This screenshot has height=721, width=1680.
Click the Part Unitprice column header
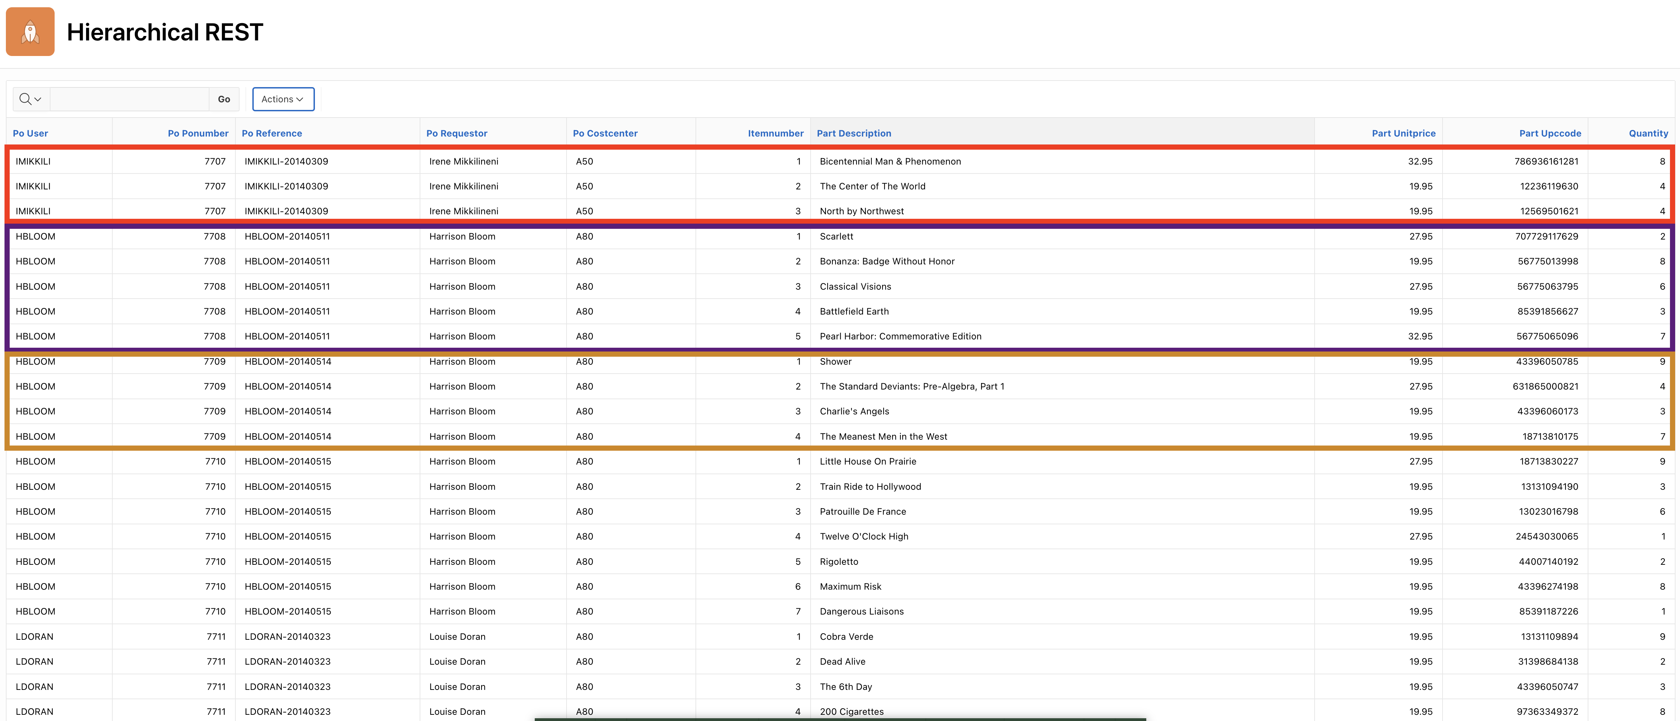(1403, 133)
